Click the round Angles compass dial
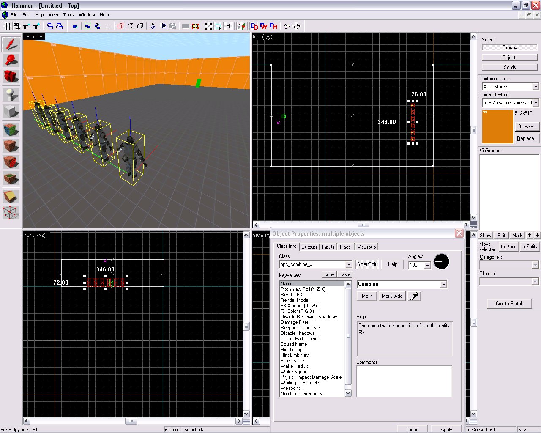The width and height of the screenshot is (541, 433). pyautogui.click(x=441, y=261)
